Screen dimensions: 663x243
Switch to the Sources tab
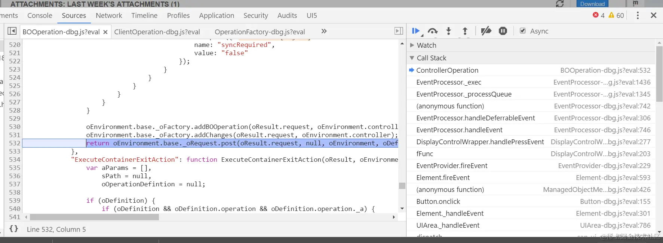click(x=74, y=16)
